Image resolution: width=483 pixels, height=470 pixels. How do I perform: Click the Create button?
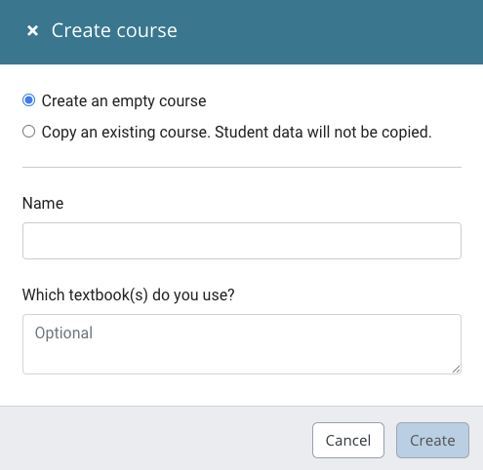(432, 441)
